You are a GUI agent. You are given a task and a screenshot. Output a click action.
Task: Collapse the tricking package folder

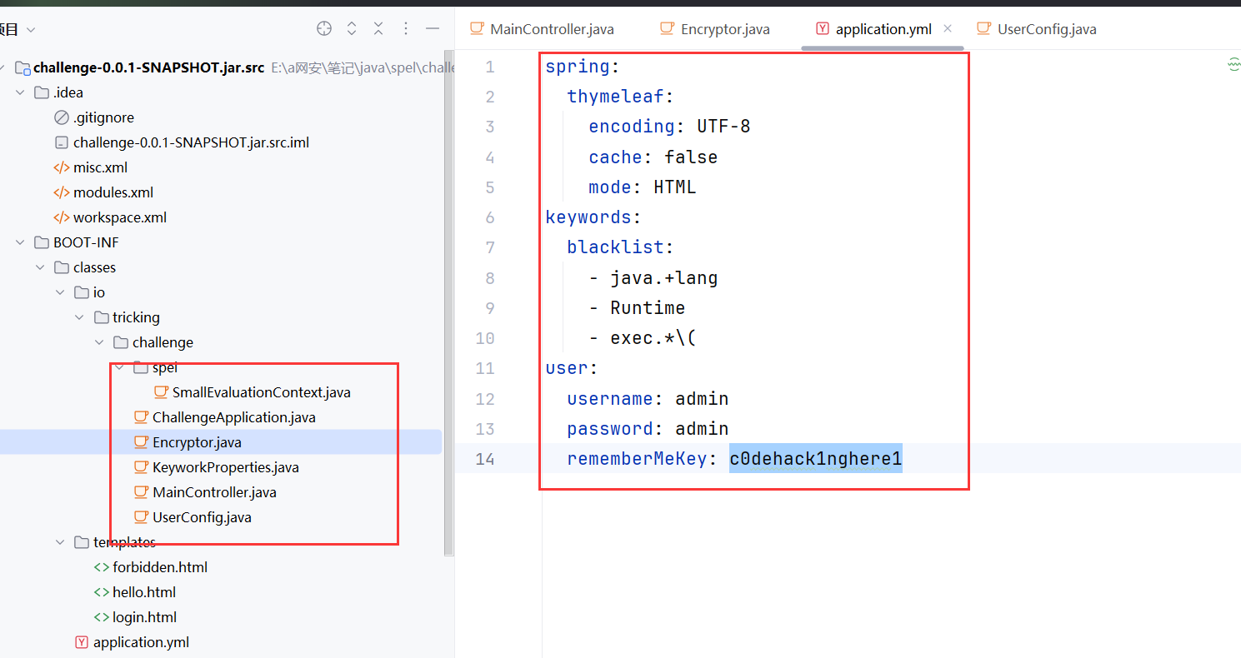pos(80,317)
